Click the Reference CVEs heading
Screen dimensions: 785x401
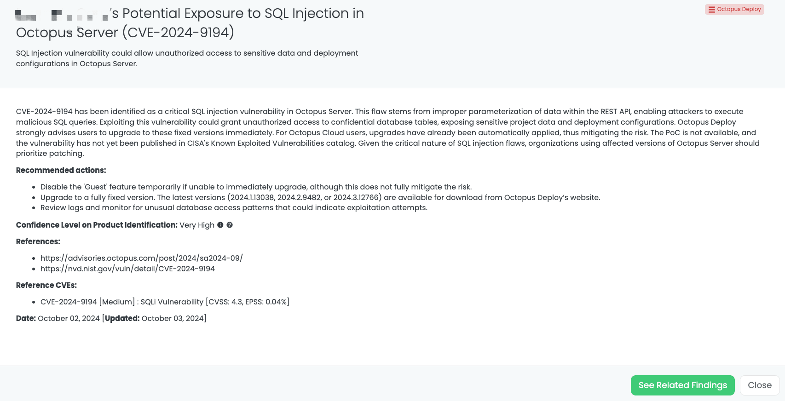pyautogui.click(x=46, y=285)
